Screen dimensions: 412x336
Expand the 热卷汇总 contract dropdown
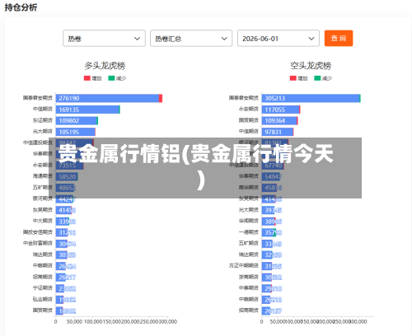[x=191, y=39]
